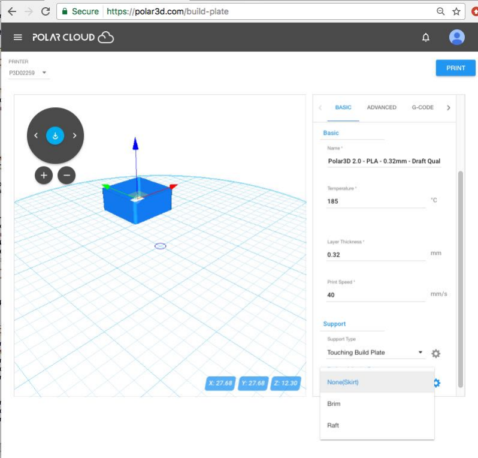Click the Layer Thickness field showing 0.32
This screenshot has width=478, height=458.
coord(376,255)
